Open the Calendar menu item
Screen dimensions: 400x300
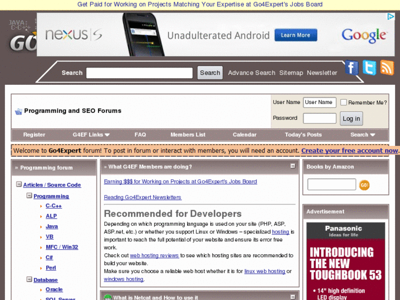244,134
